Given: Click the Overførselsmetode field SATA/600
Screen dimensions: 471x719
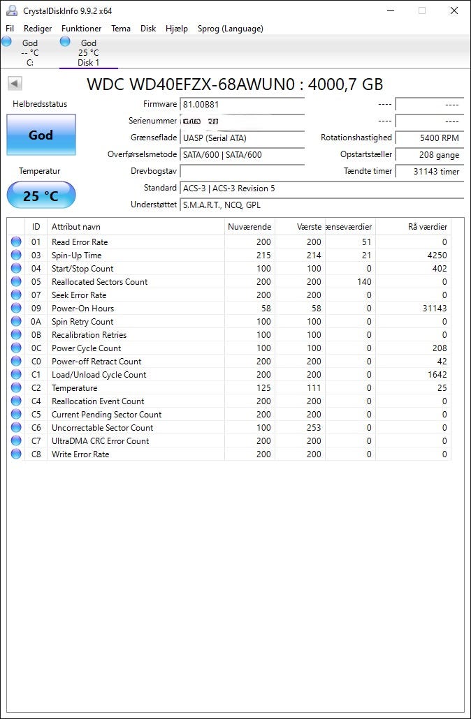Looking at the screenshot, I should 242,155.
